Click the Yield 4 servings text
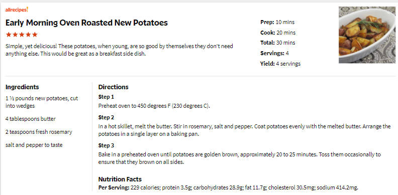398x195 pixels. (x=280, y=64)
